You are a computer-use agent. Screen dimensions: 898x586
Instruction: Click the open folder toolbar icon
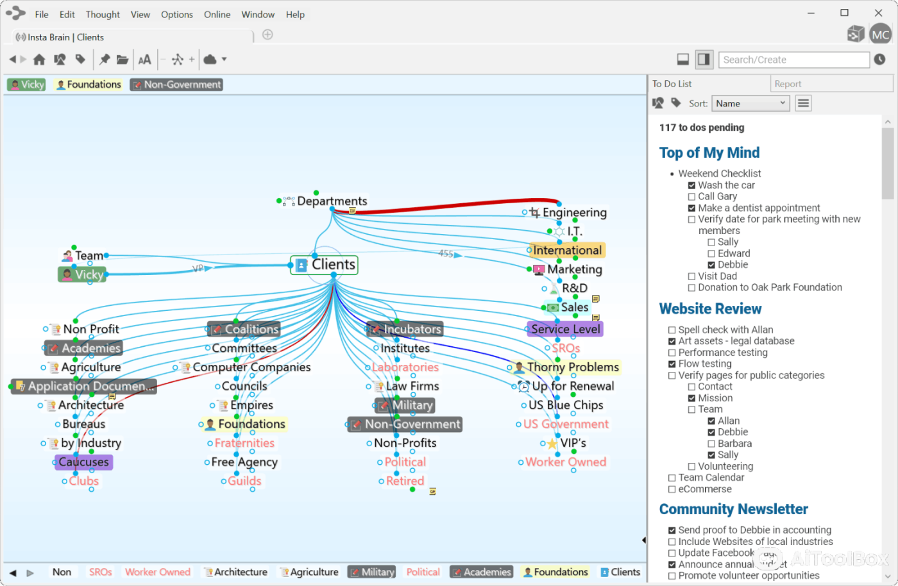[x=123, y=60]
